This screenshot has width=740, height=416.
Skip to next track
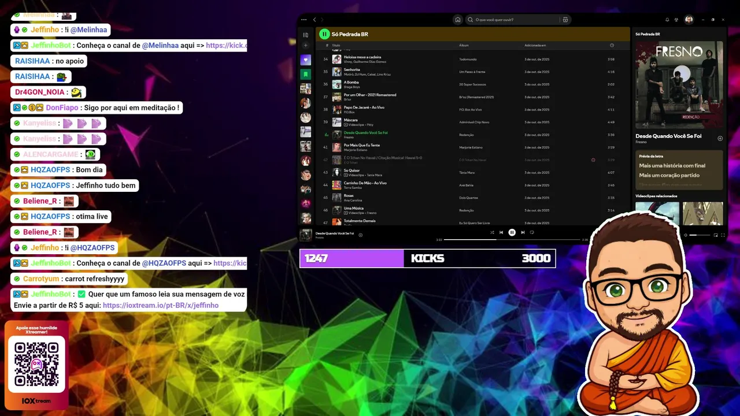523,232
